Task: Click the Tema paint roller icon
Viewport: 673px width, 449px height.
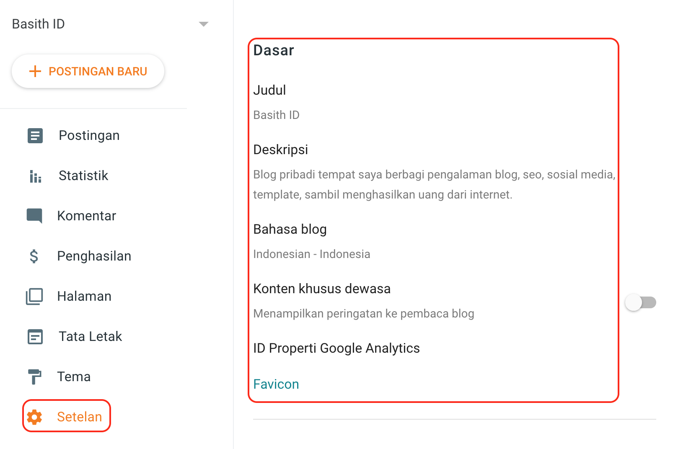Action: [x=34, y=377]
